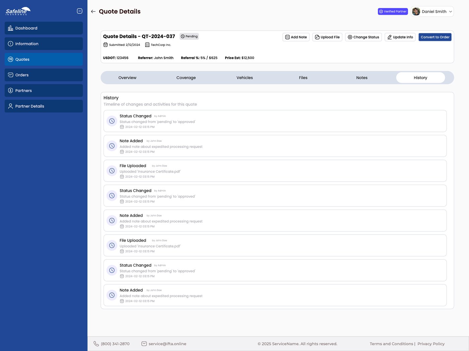Switch to the Overview tab

coord(127,78)
